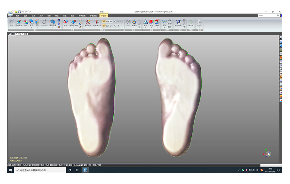The image size is (290, 184).
Task: Click the Save icon in quick access toolbar
Action: click(x=19, y=12)
